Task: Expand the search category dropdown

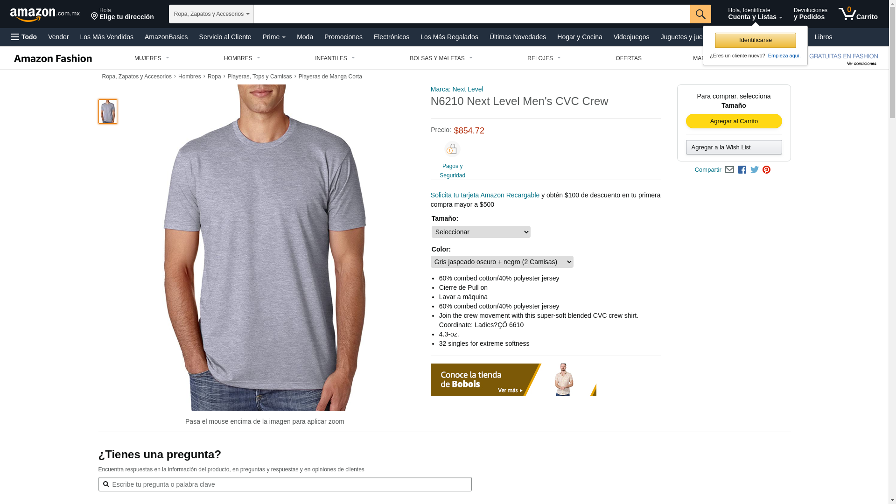Action: [x=211, y=14]
